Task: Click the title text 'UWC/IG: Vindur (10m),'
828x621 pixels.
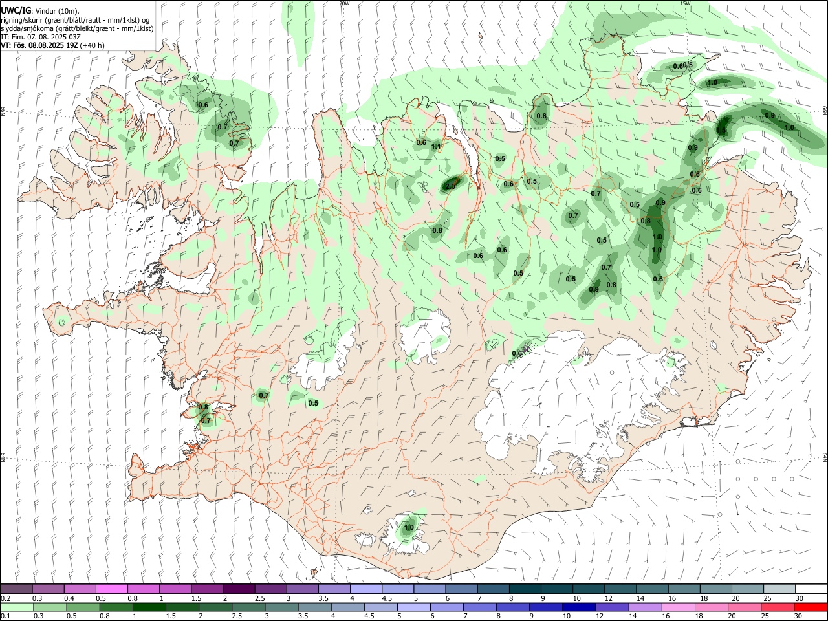Action: [x=40, y=11]
